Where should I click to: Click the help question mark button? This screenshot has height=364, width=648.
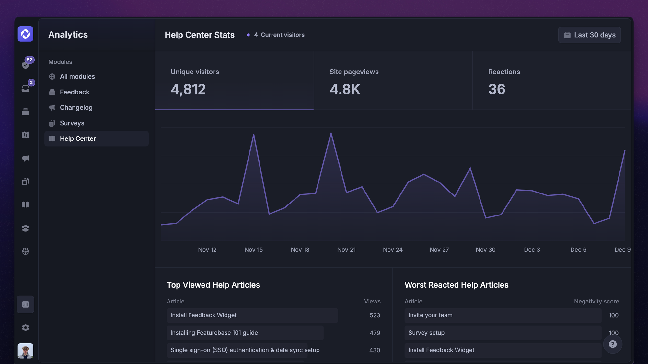[x=613, y=344]
